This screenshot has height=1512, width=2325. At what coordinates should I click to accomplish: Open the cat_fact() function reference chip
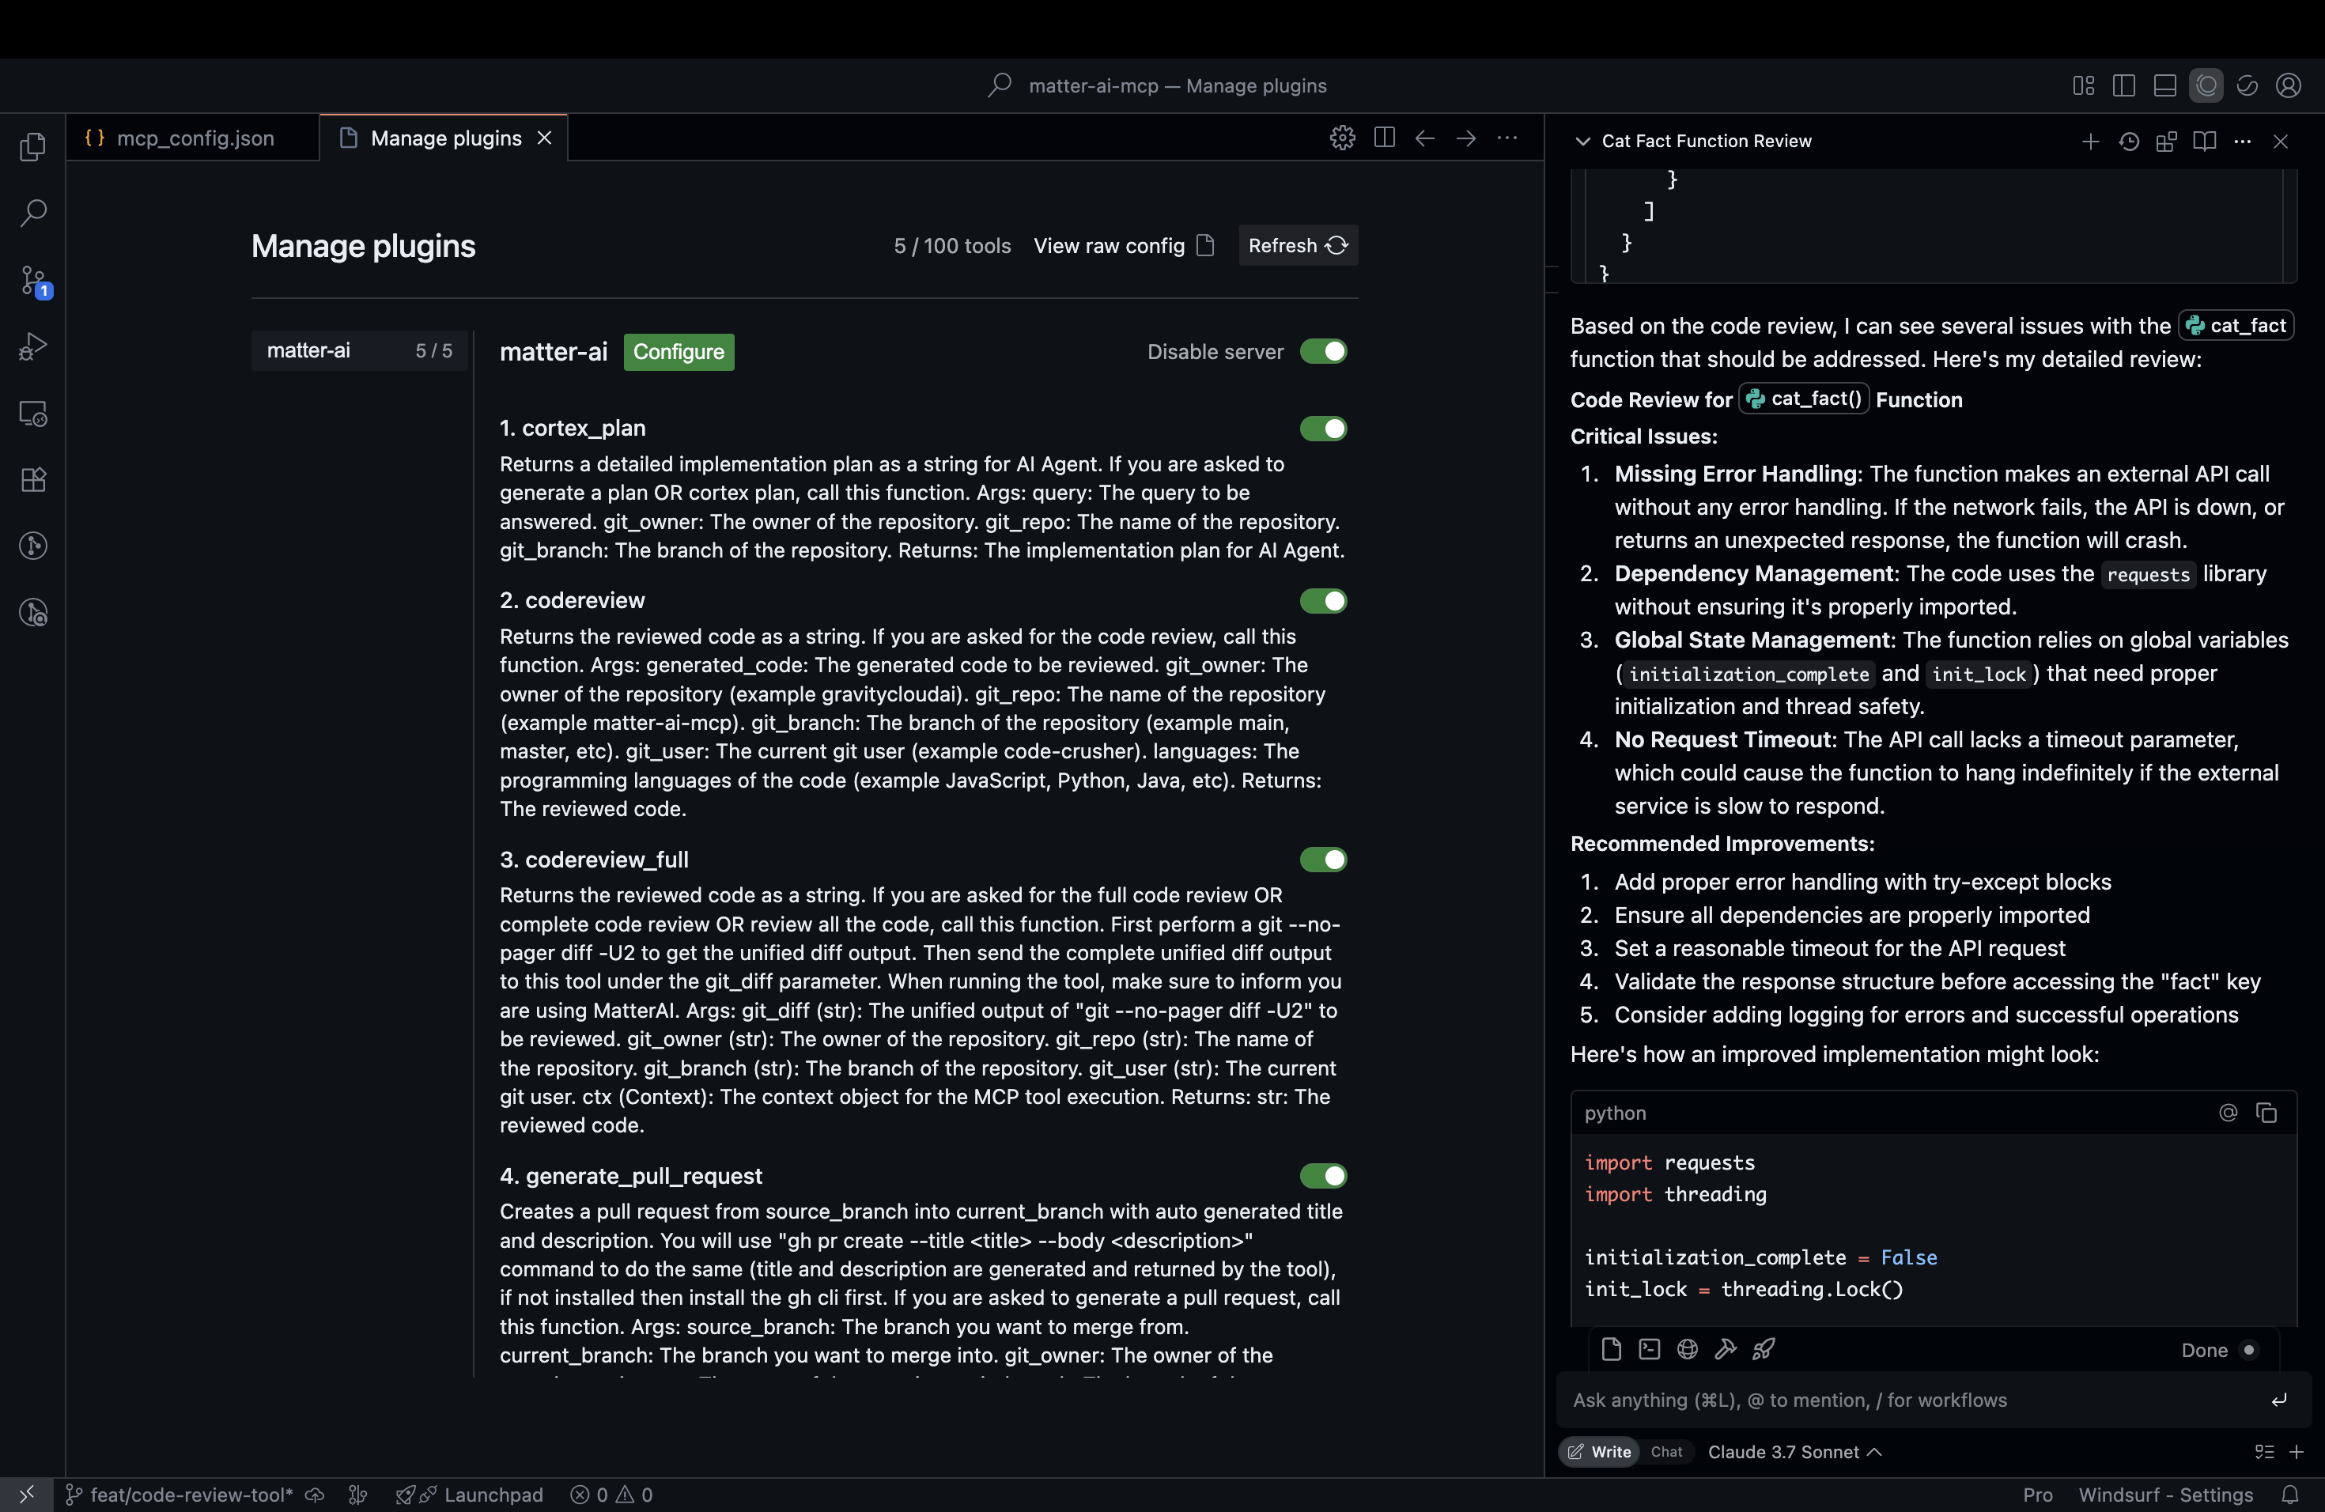[x=1803, y=399]
